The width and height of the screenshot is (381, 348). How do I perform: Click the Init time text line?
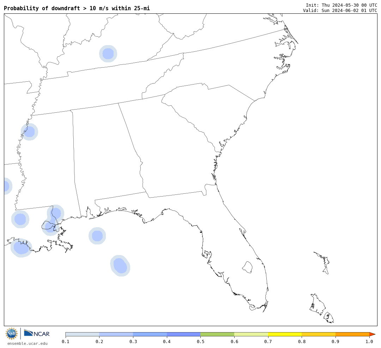pos(341,5)
